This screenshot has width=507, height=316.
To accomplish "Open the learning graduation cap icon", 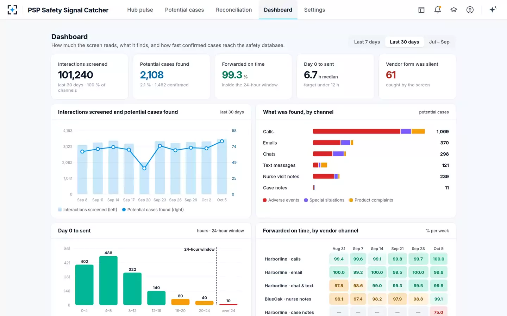I will click(454, 10).
